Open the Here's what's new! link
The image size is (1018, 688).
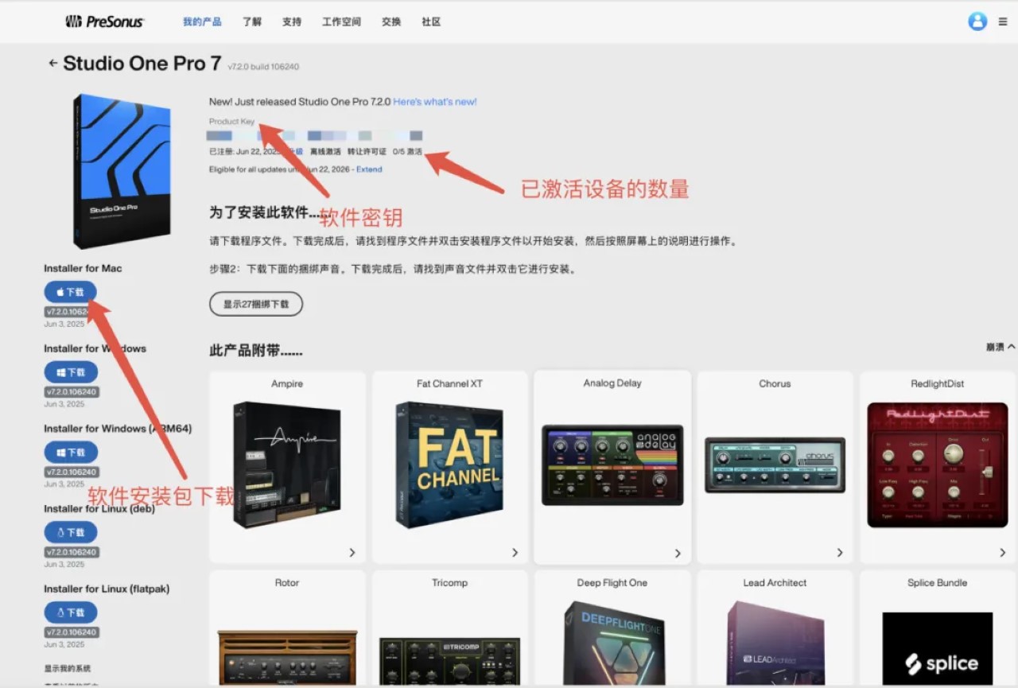point(435,102)
